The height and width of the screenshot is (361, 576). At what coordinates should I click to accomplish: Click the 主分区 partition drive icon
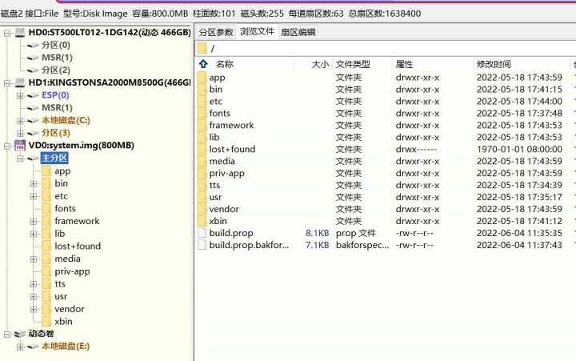[x=33, y=158]
